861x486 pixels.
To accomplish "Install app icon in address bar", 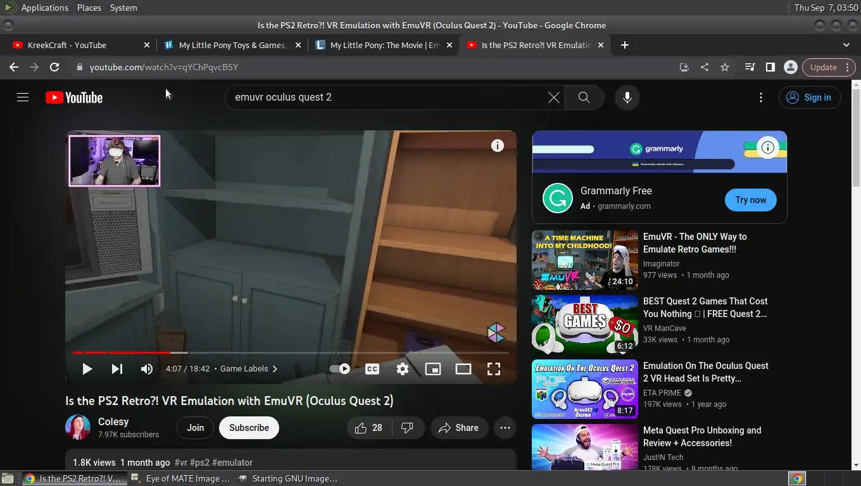I will [x=684, y=67].
